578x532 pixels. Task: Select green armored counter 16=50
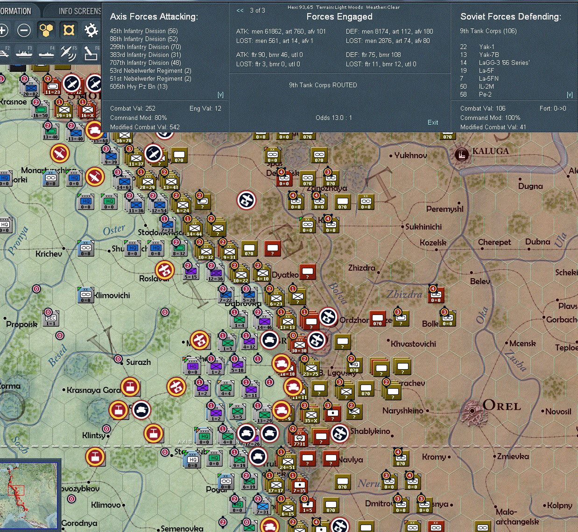(40, 110)
